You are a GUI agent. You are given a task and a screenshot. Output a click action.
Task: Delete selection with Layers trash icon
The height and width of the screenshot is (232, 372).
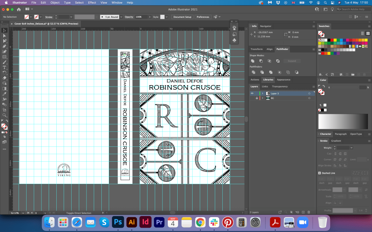309,212
